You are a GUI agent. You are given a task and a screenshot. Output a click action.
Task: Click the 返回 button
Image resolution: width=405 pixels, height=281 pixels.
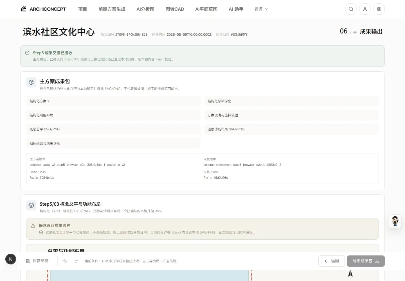coord(332,261)
